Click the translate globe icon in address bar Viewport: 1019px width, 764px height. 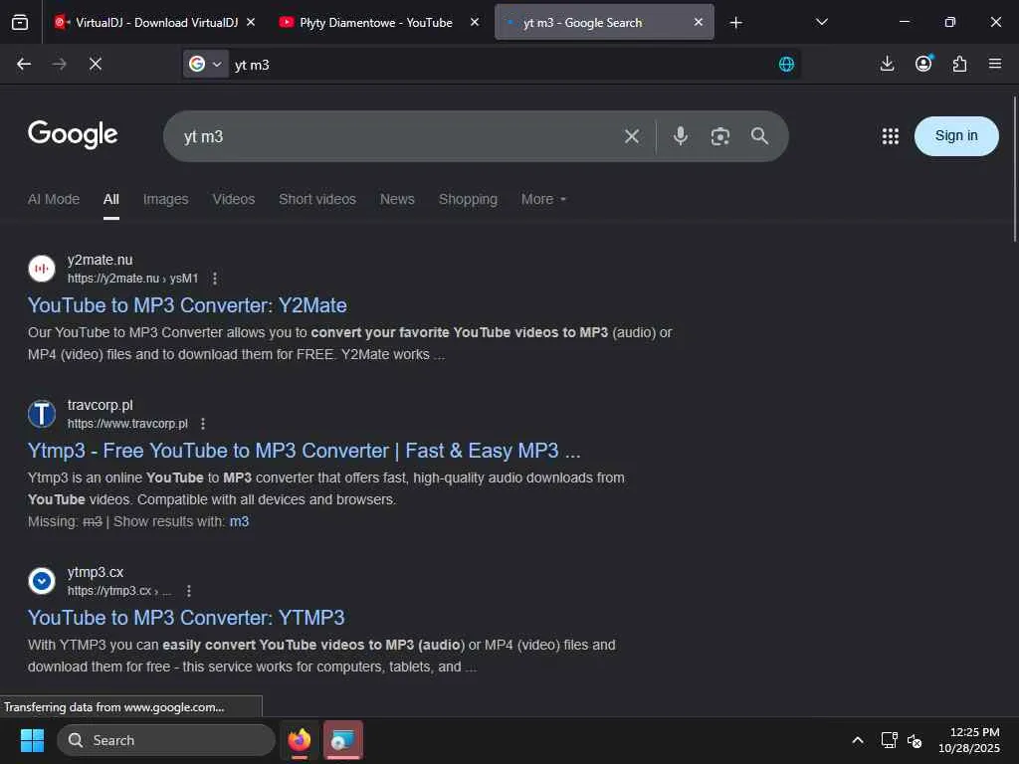tap(786, 64)
